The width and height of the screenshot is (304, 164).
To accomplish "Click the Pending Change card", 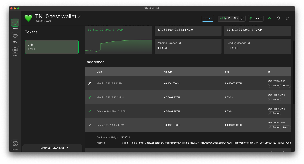I will pos(257,46).
